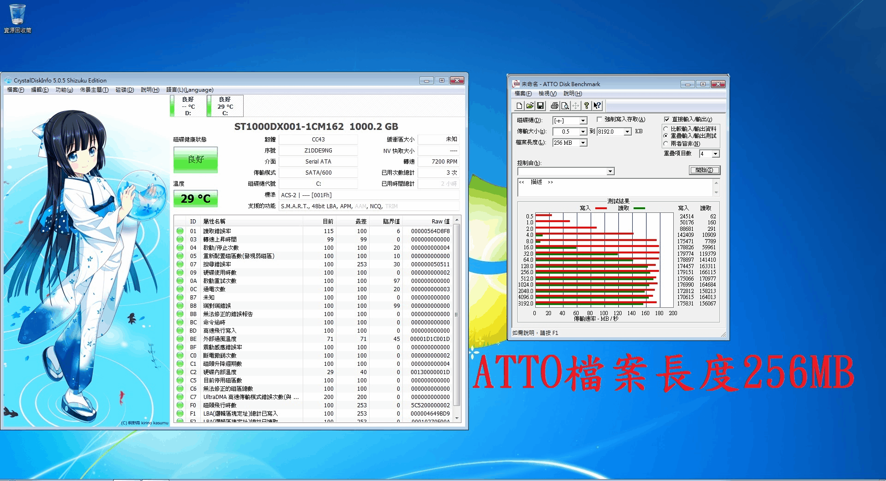Click the Open folder icon in ATTO toolbar
This screenshot has height=481, width=886.
pos(530,106)
